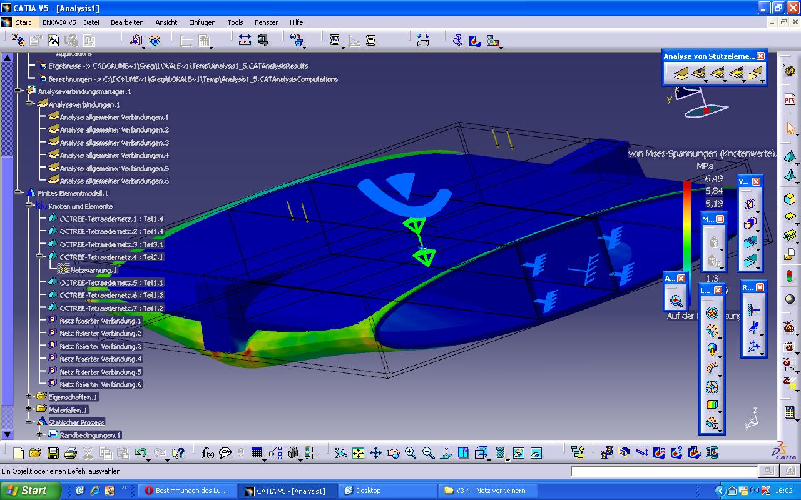Select the Pan view tool
801x500 pixels.
(x=375, y=453)
